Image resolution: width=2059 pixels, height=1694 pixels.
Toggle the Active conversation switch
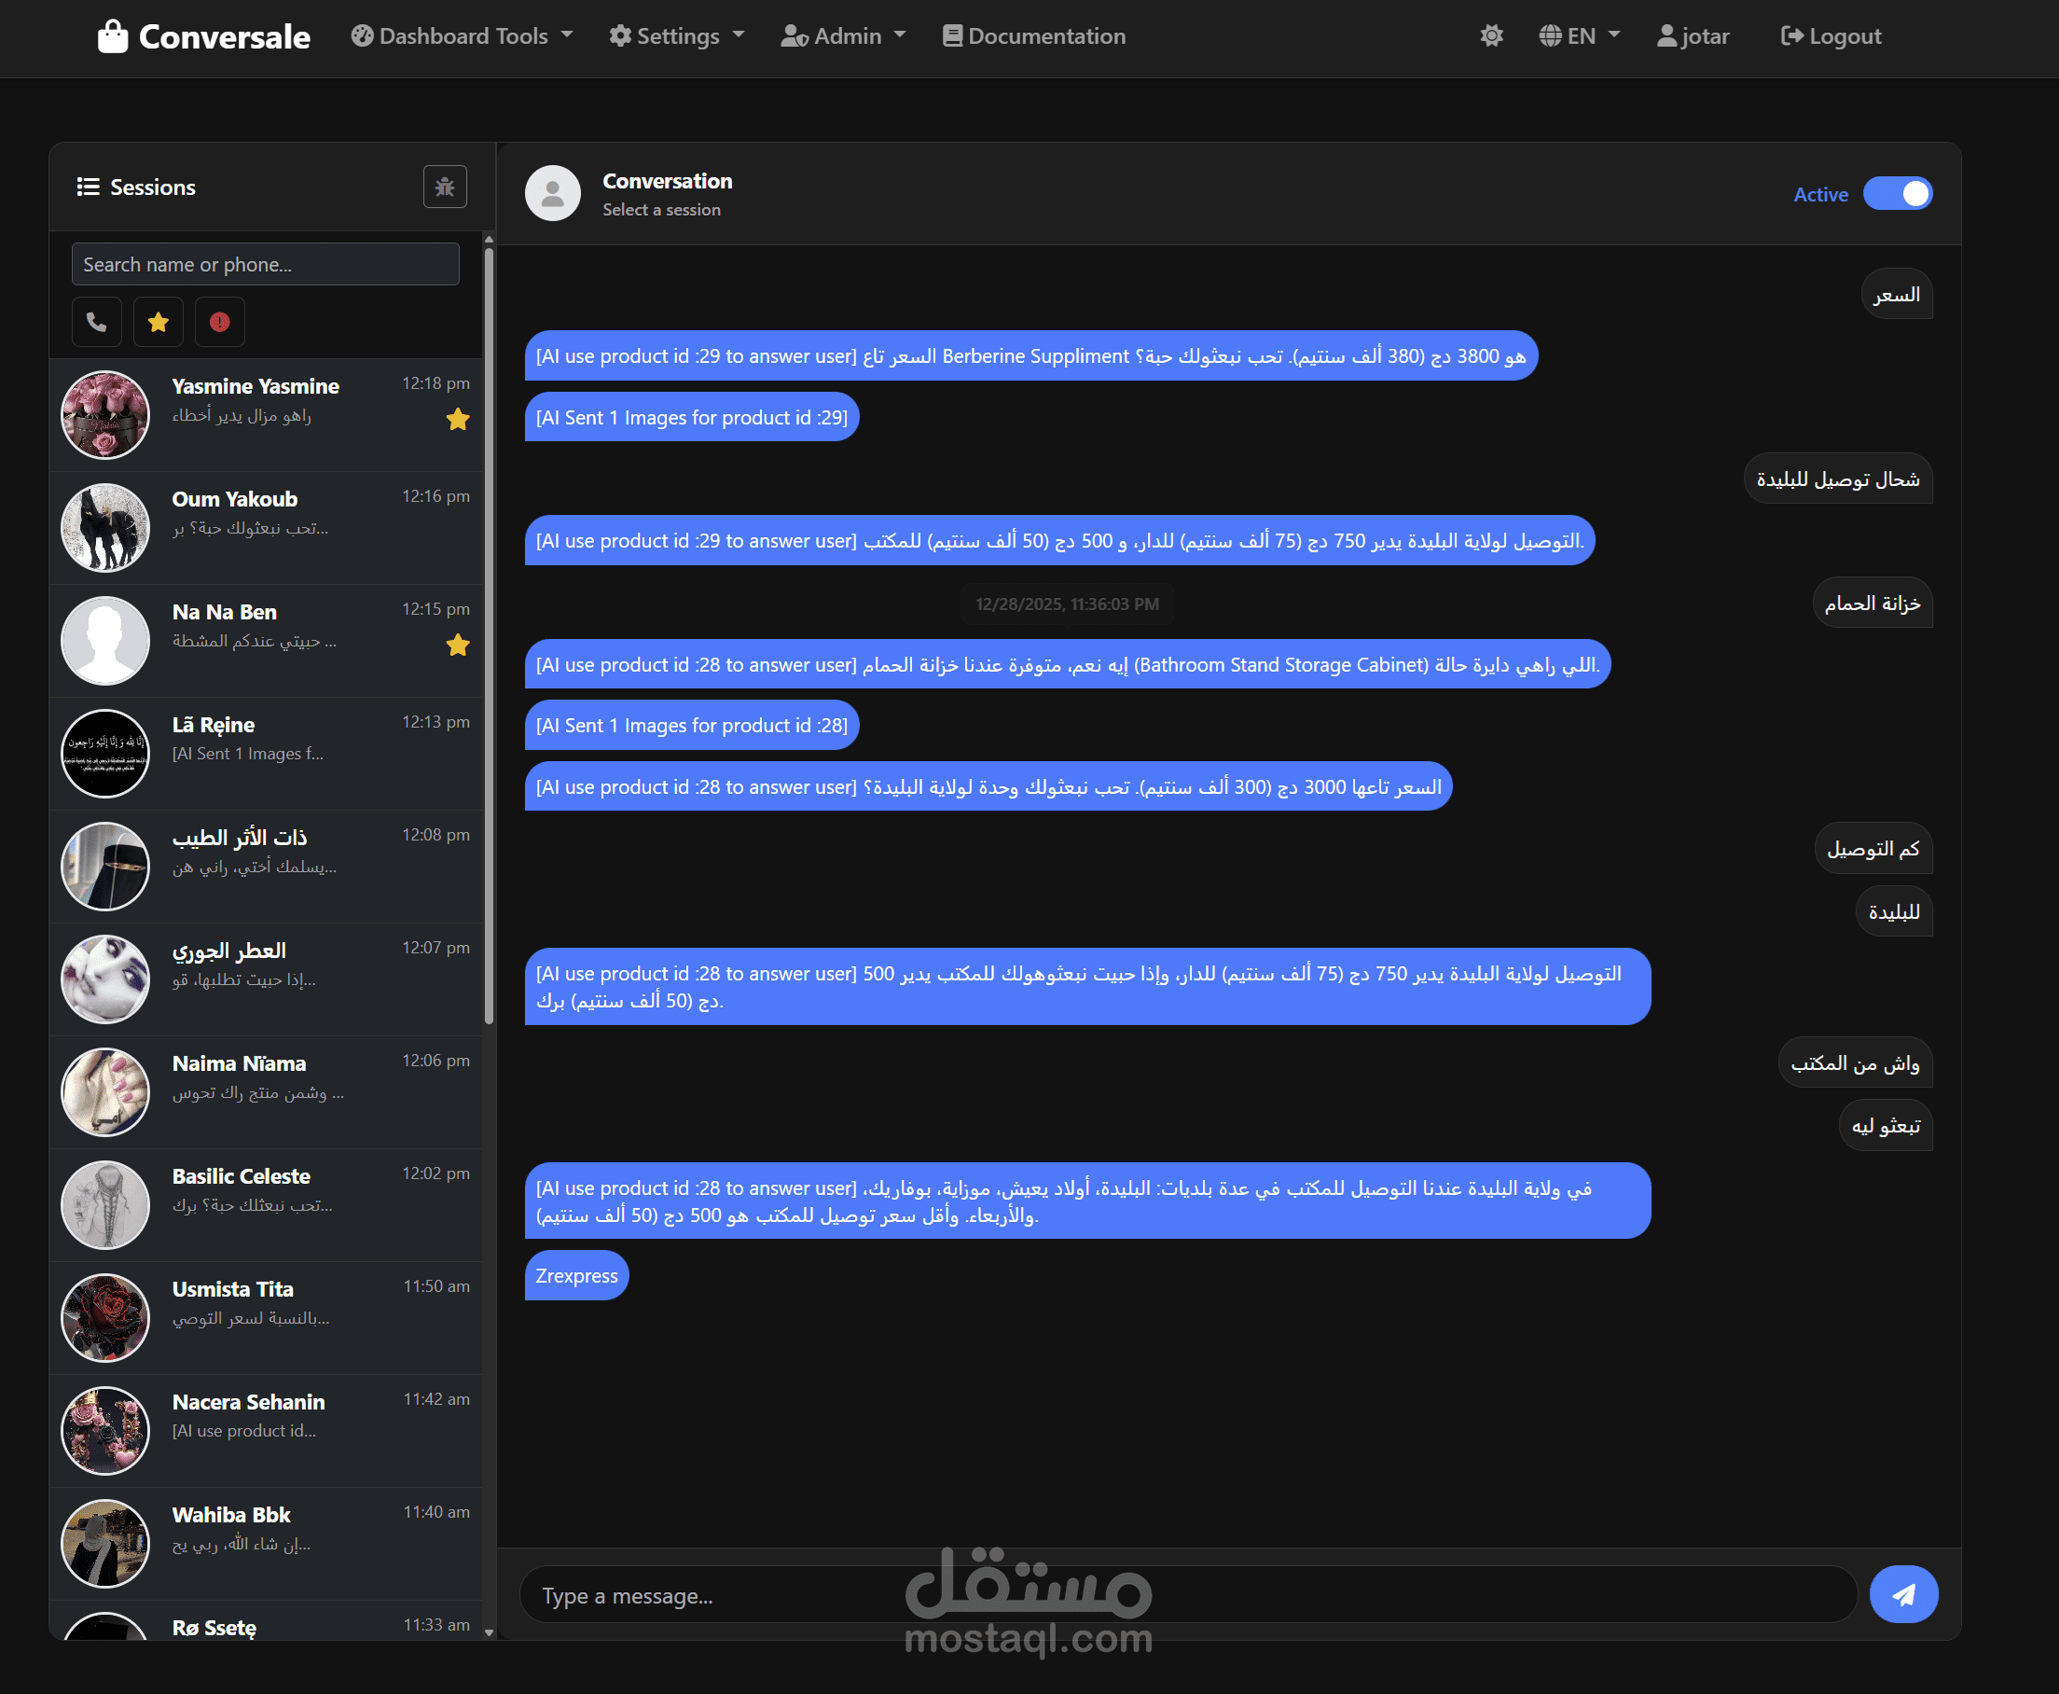[1897, 193]
